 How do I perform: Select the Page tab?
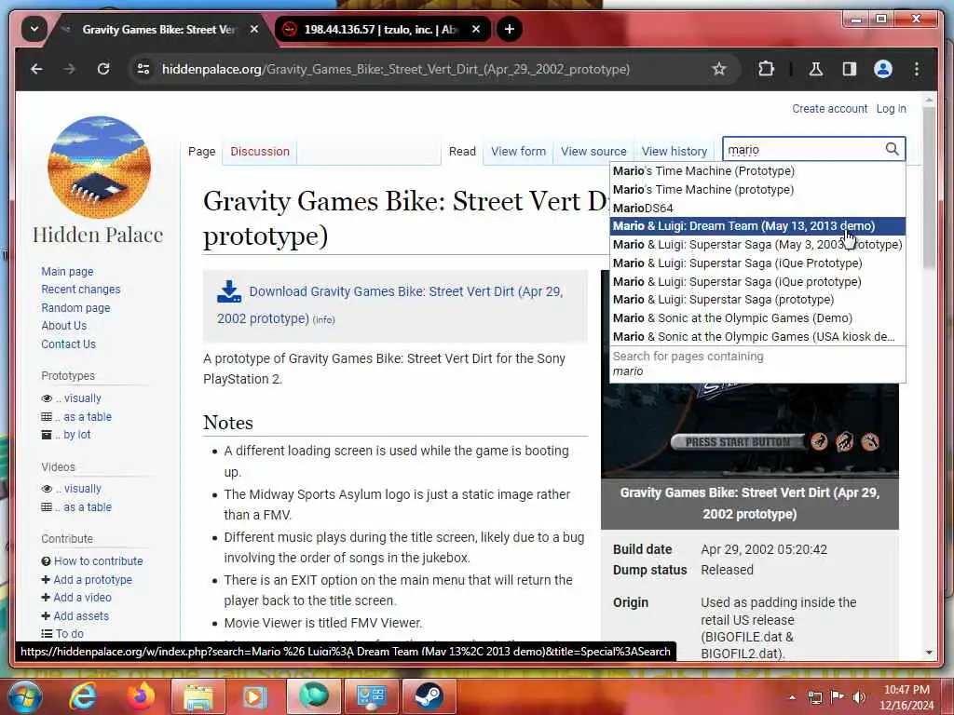[201, 152]
